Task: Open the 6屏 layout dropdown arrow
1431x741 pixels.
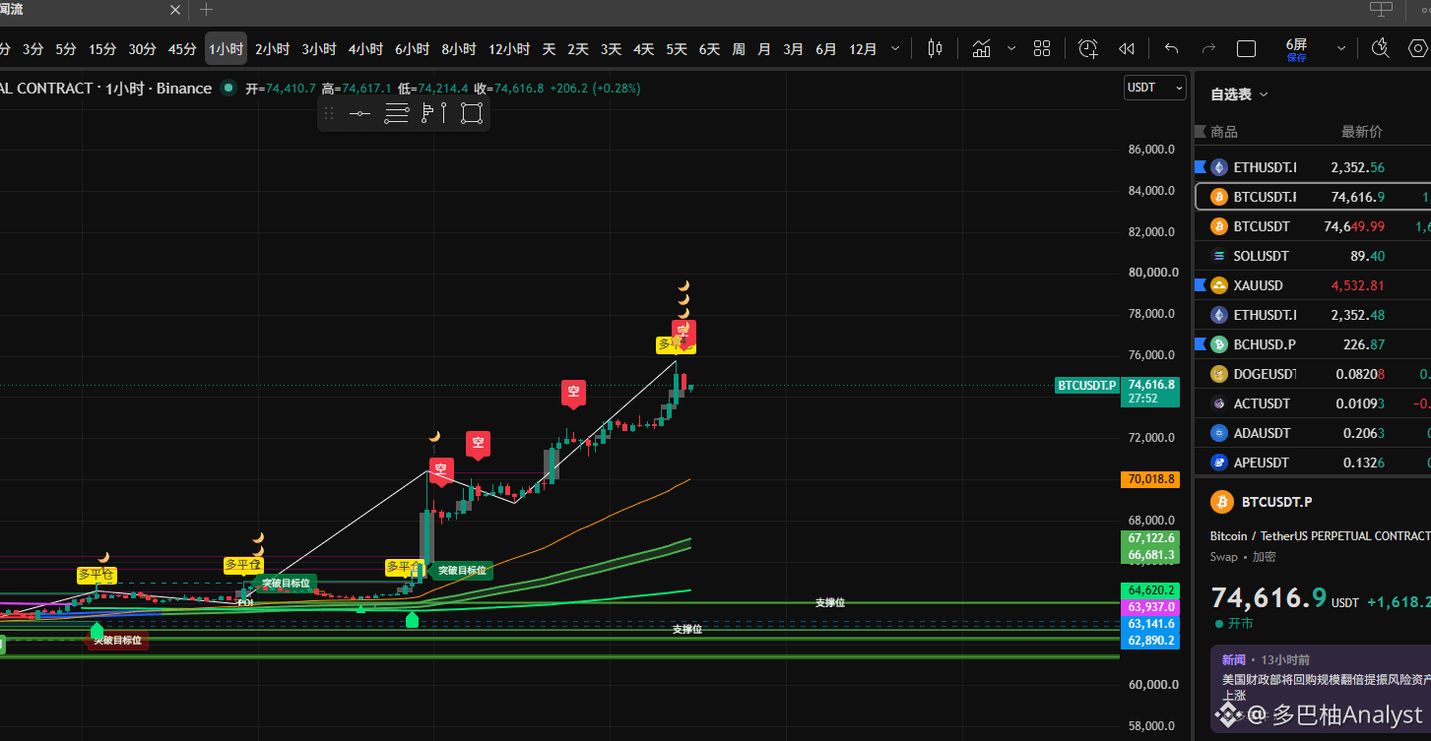Action: coord(1340,48)
